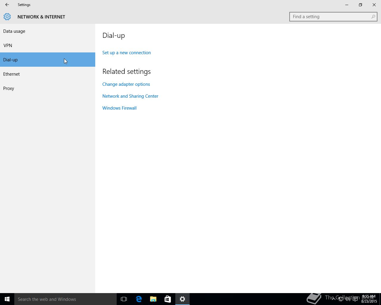This screenshot has width=381, height=305.
Task: Go to the Ethernet settings page
Action: pyautogui.click(x=12, y=74)
